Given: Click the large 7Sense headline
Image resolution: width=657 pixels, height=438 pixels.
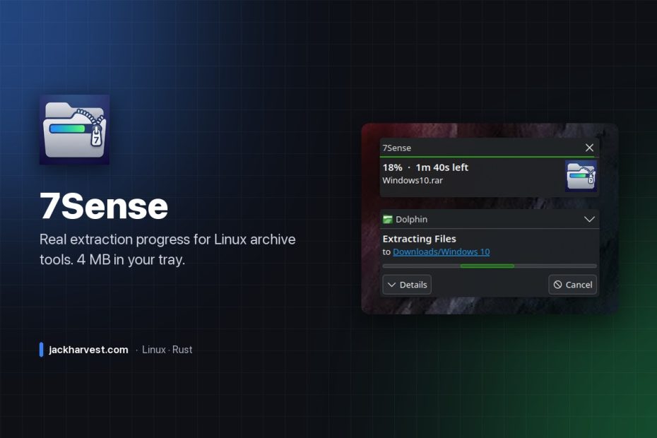Looking at the screenshot, I should coord(104,206).
